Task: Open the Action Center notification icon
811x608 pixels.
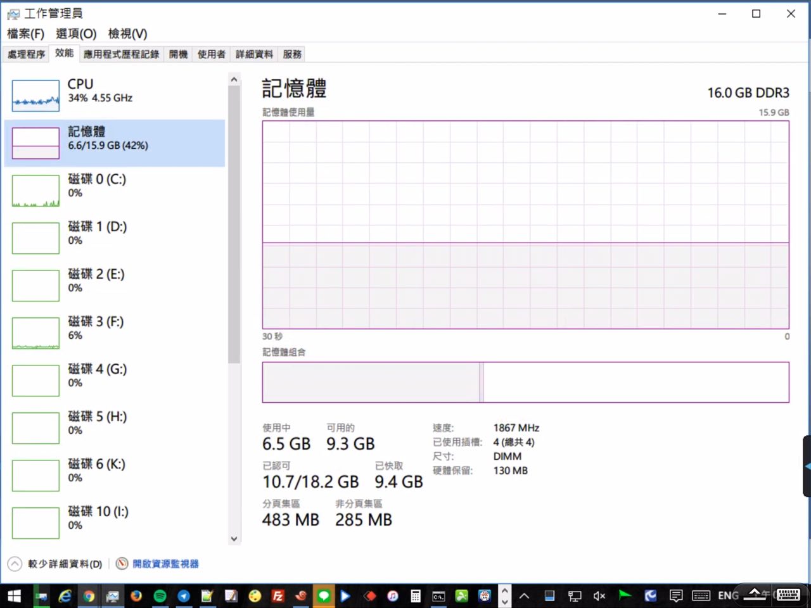Action: (x=676, y=596)
